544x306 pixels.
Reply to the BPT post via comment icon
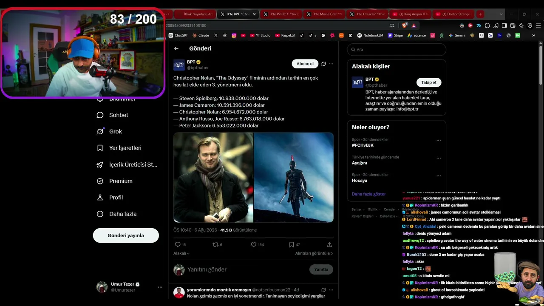click(x=178, y=244)
